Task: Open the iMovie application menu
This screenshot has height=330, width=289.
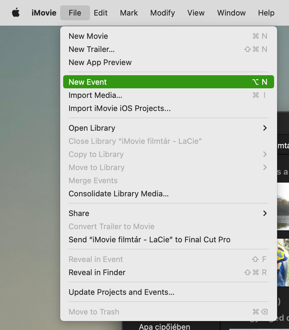Action: [44, 13]
